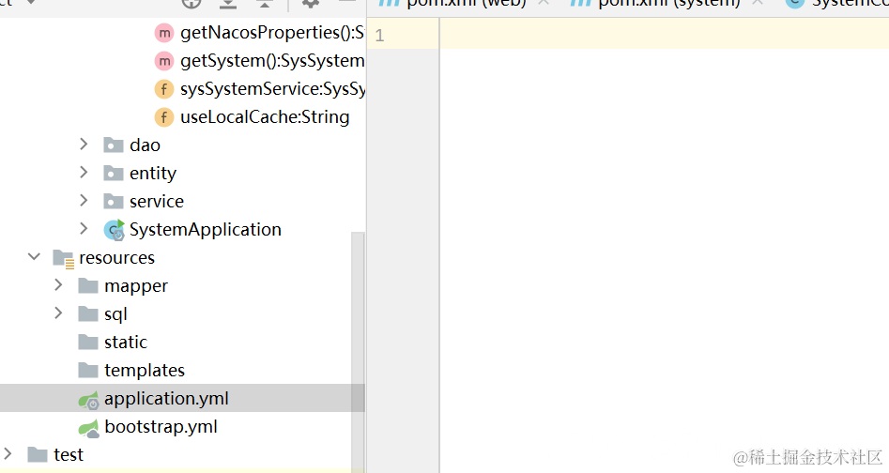Select the entity package label

coord(152,174)
